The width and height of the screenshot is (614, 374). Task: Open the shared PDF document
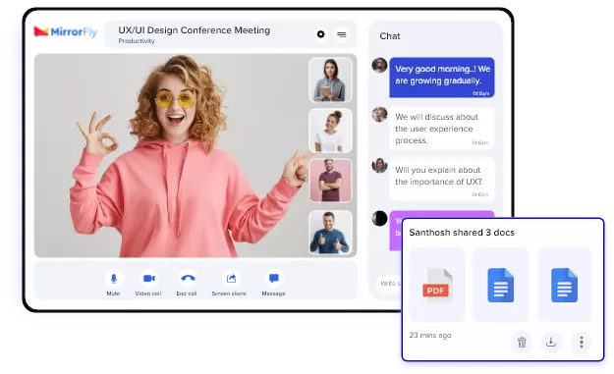[437, 285]
